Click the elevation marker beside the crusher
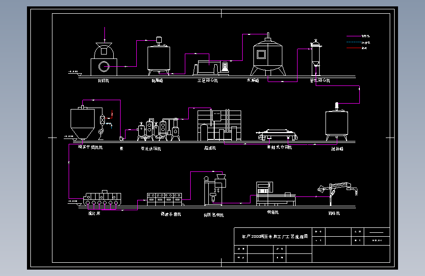425x276 pixels. pyautogui.click(x=75, y=73)
